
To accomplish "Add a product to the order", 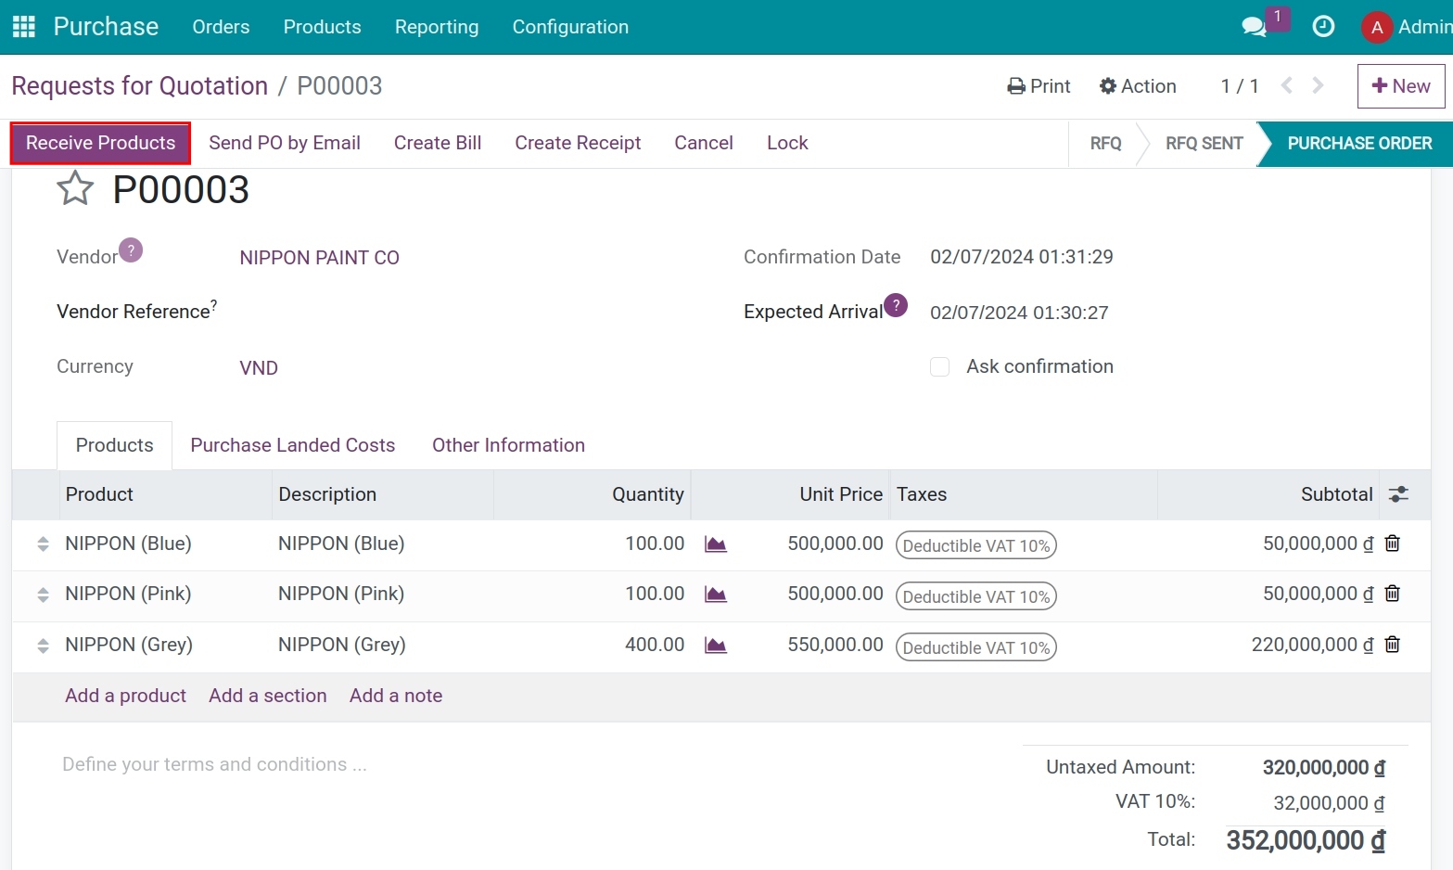I will click(125, 696).
